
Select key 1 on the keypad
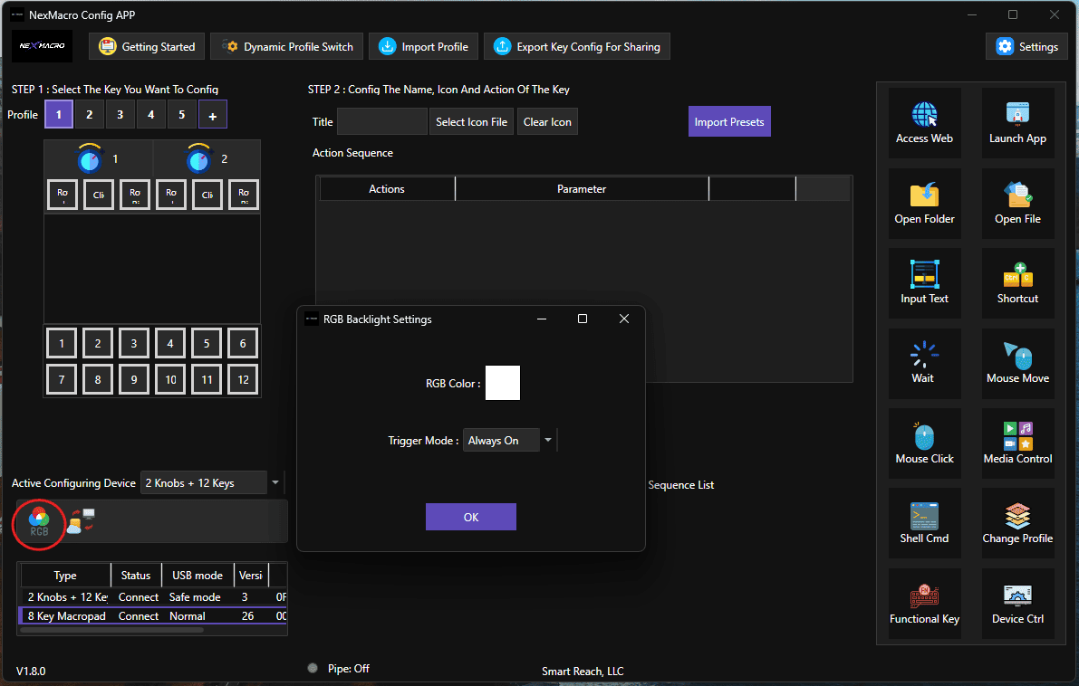[x=62, y=343]
